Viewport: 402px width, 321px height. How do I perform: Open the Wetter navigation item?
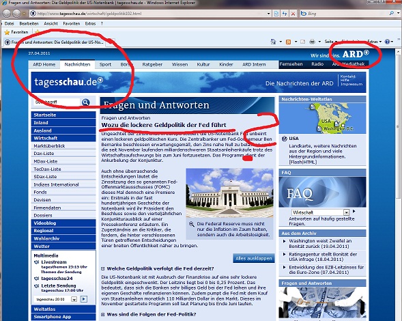[63, 247]
